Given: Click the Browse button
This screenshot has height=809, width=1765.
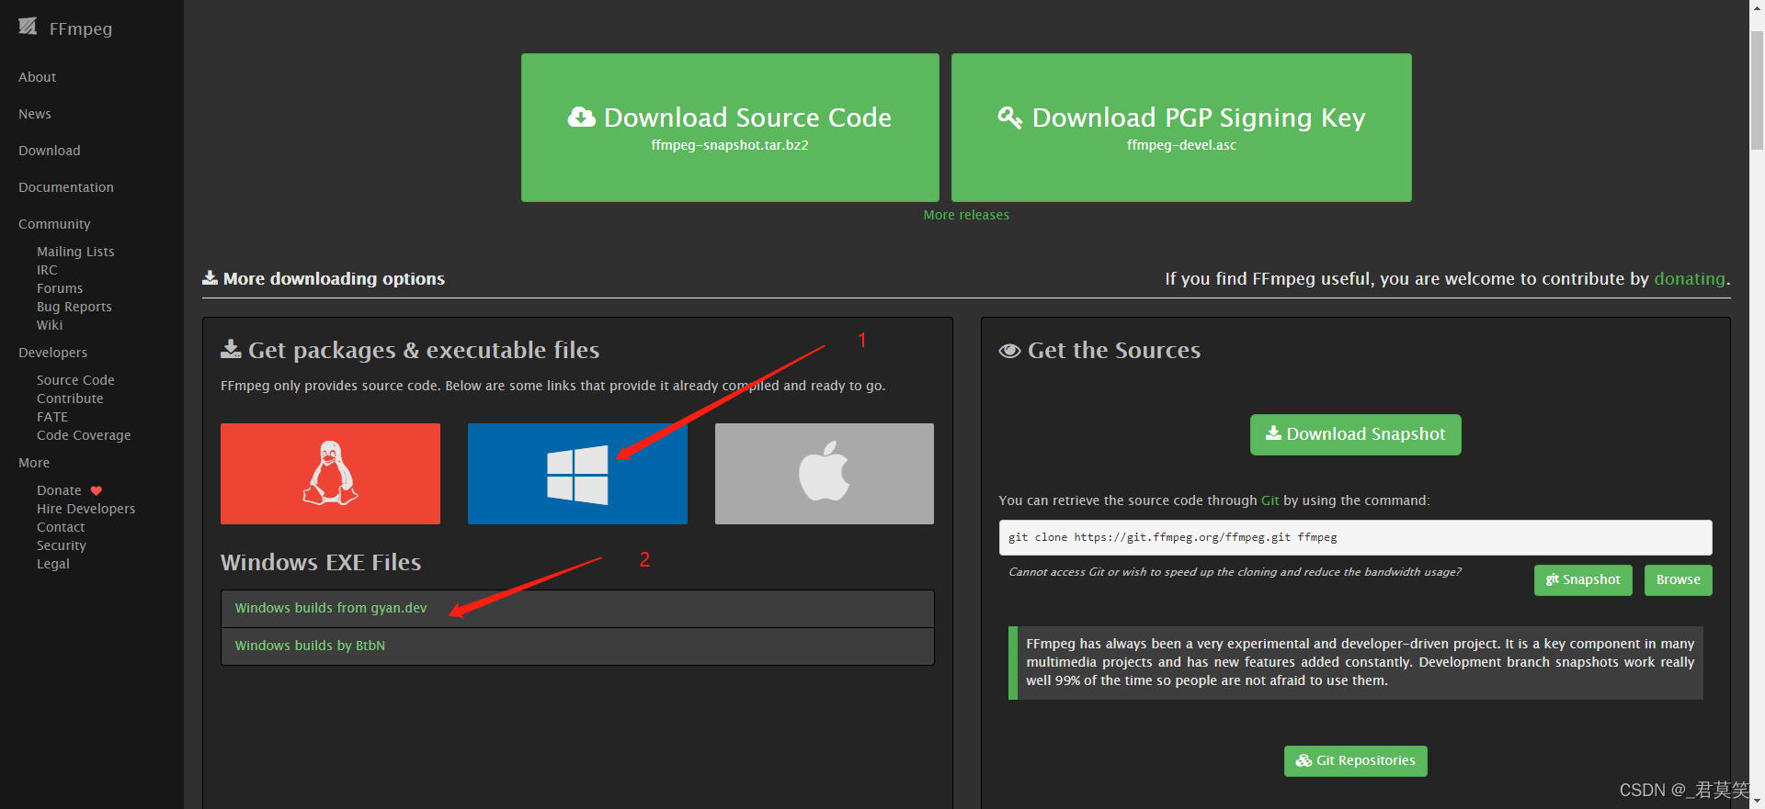Looking at the screenshot, I should click(1678, 580).
